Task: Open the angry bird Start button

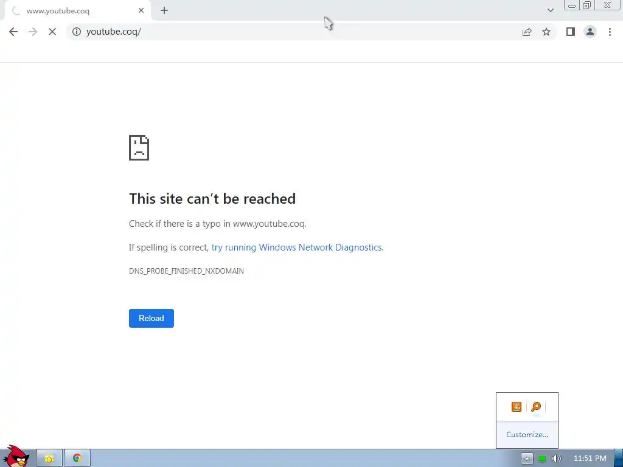Action: click(16, 457)
